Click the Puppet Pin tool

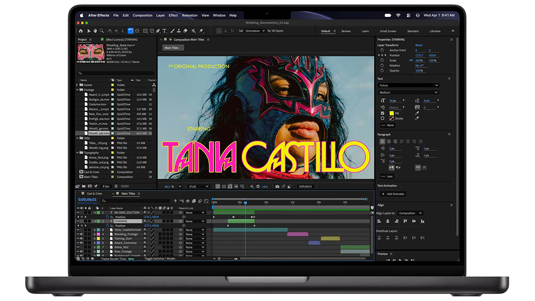[x=201, y=31]
